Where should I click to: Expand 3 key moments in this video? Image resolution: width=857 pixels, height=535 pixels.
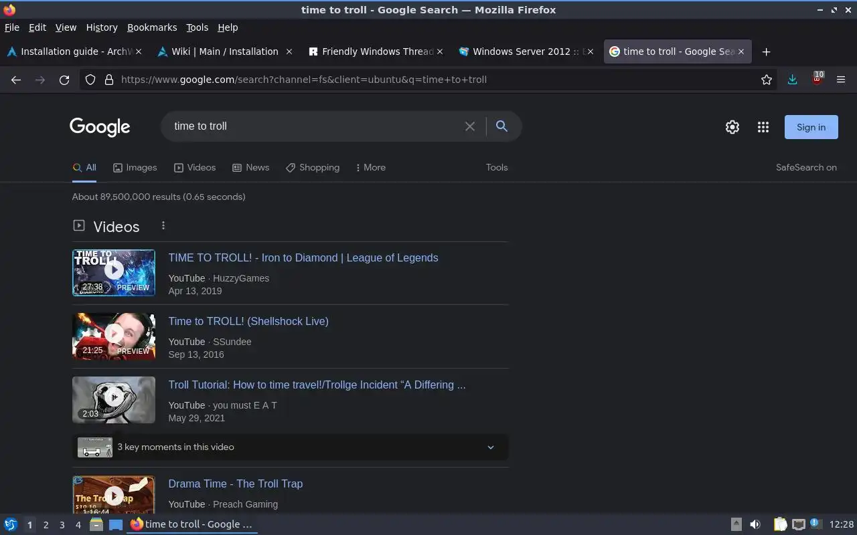tap(290, 447)
